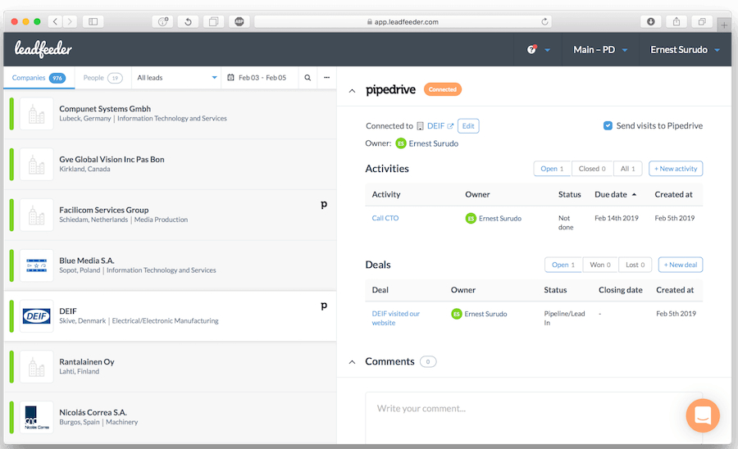Select the Facilicom Services Group lead
The image size is (738, 449).
tap(171, 215)
